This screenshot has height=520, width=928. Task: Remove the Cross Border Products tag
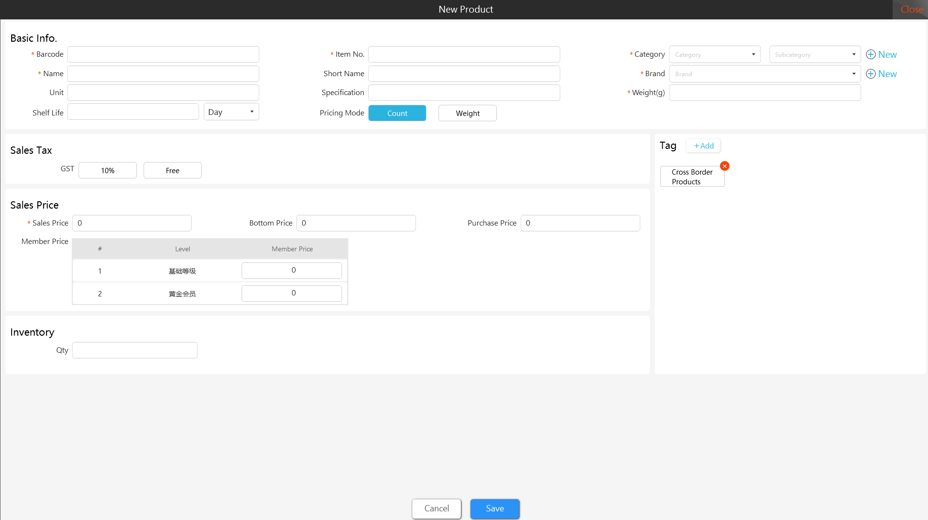(x=725, y=166)
